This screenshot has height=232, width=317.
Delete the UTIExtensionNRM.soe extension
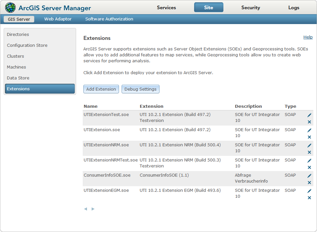click(309, 152)
